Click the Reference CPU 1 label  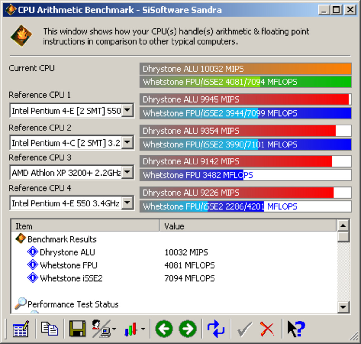pos(39,95)
